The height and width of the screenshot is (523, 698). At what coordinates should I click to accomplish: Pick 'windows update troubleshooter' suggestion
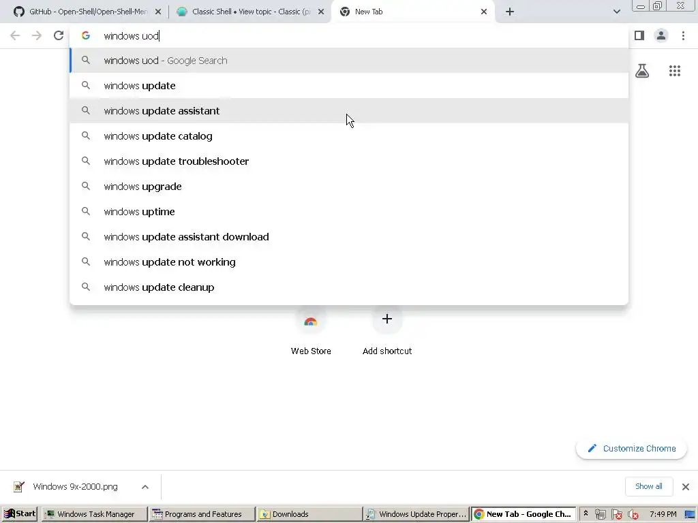coord(349,161)
